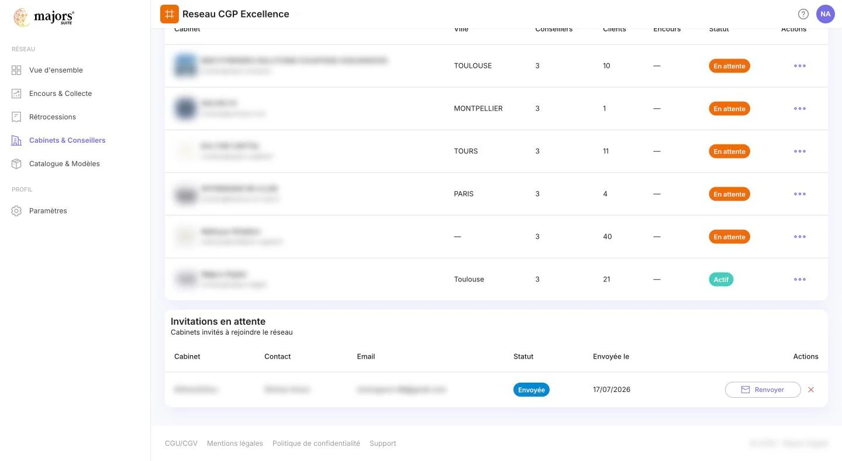
Task: Click the orange network icon beside Reseau CGP Excellence
Action: tap(170, 14)
